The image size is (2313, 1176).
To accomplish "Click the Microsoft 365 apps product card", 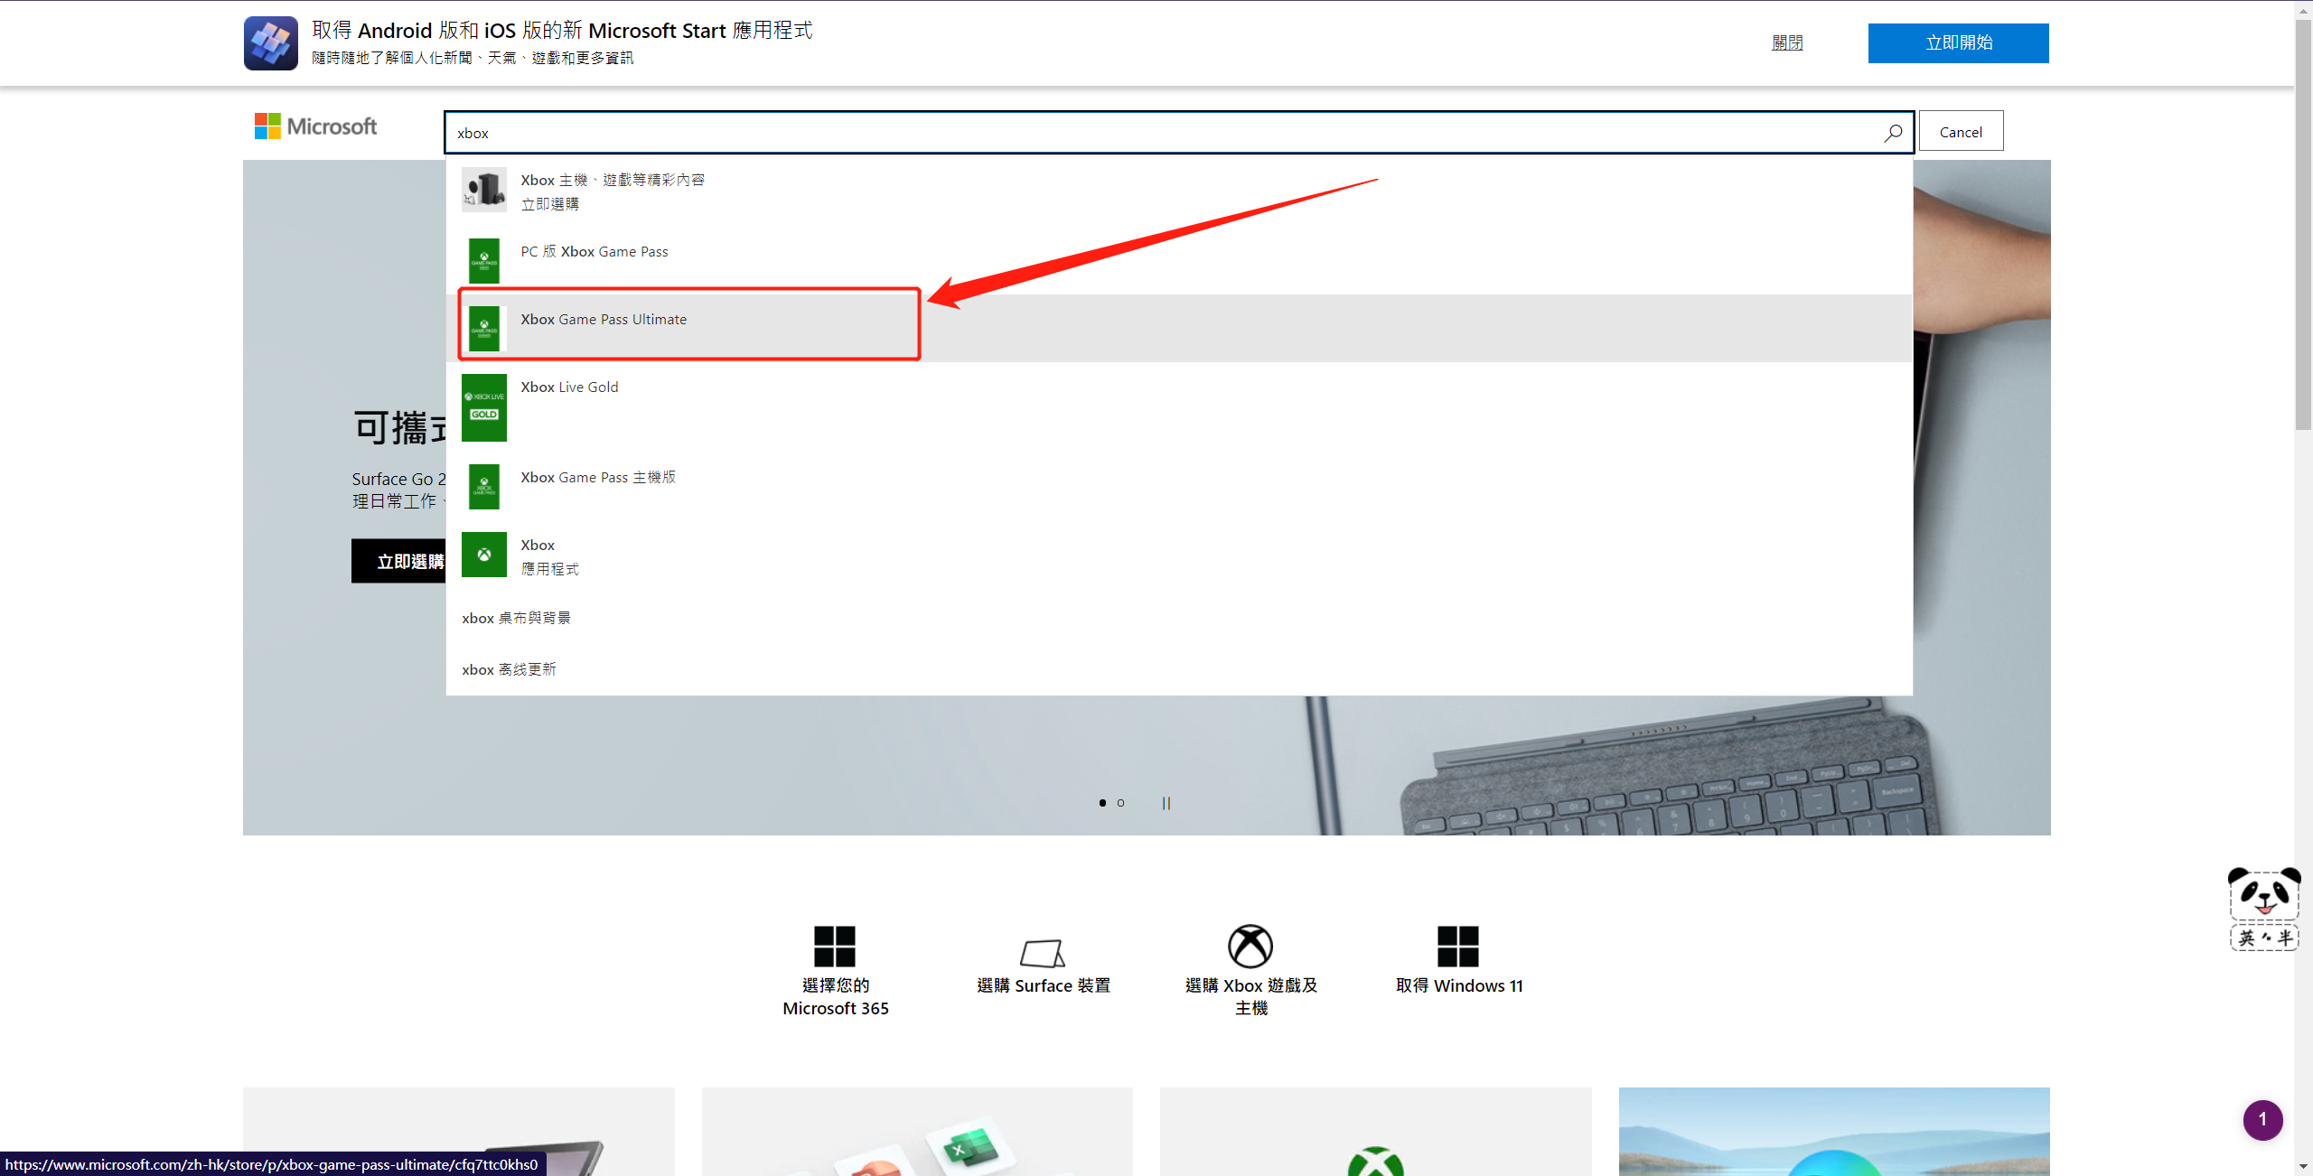I will click(917, 1132).
